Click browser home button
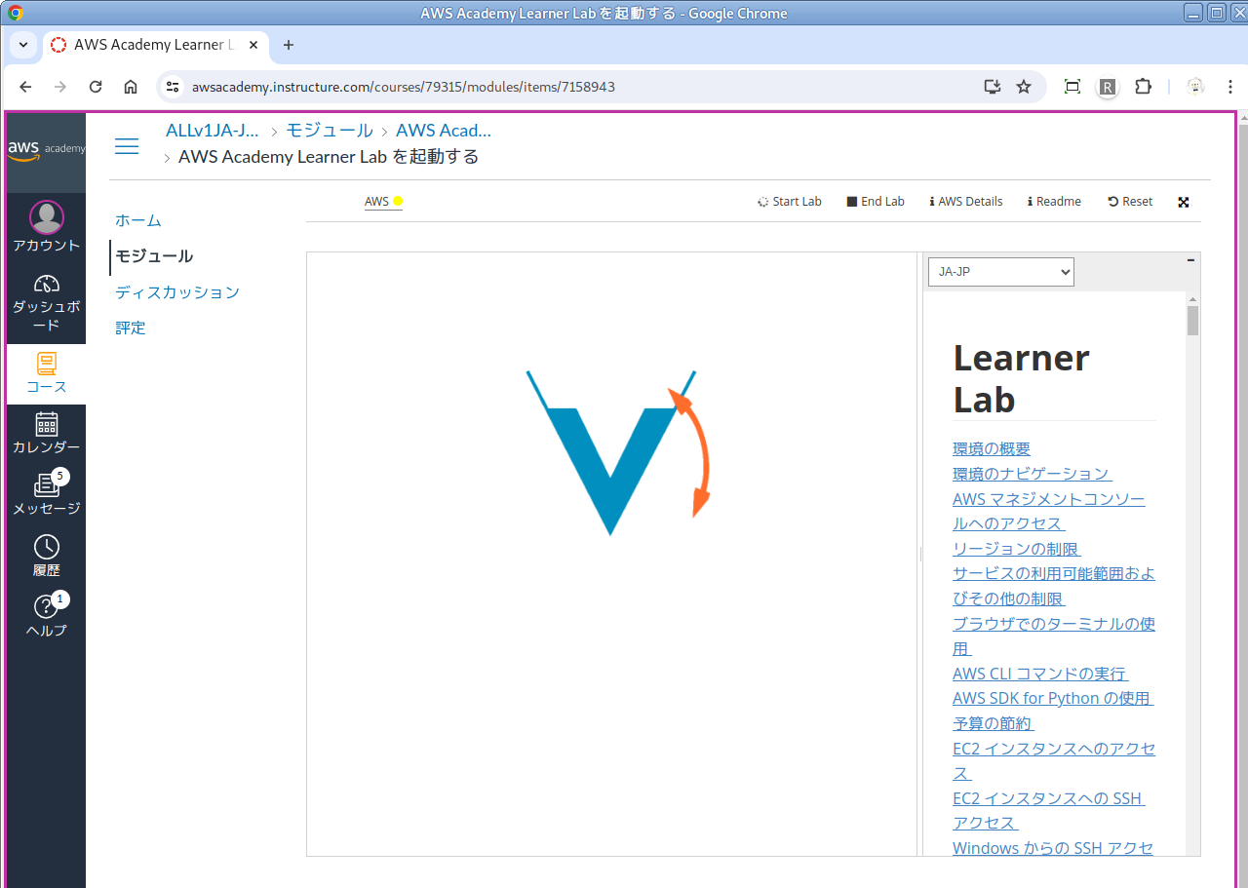1248x888 pixels. [x=131, y=87]
